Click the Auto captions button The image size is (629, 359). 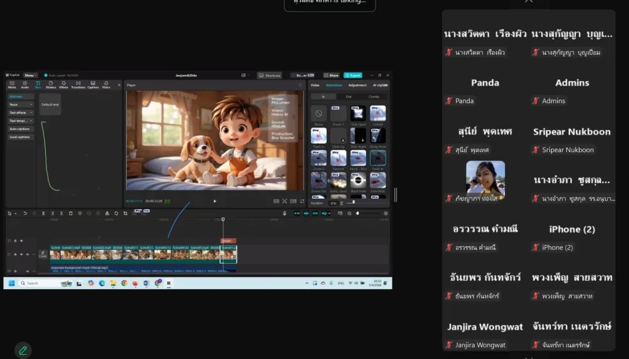[20, 129]
